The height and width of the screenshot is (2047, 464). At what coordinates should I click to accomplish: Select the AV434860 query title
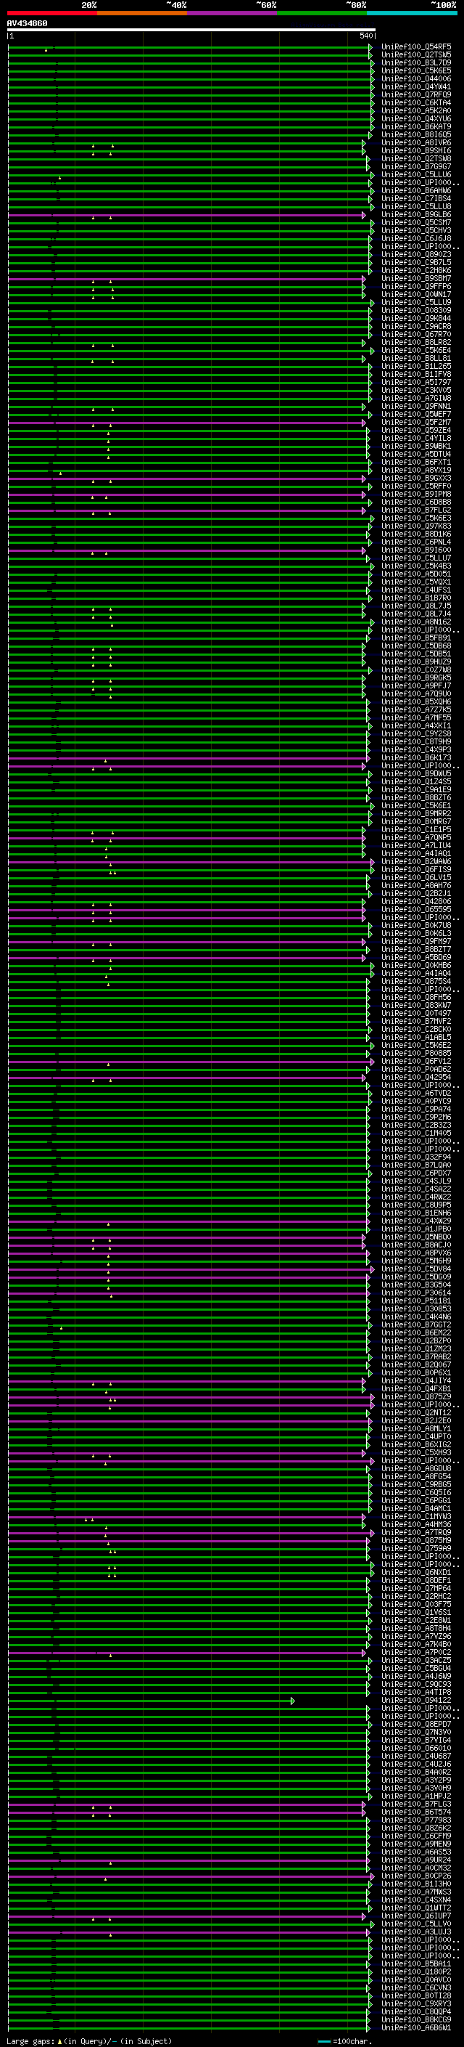tap(27, 24)
